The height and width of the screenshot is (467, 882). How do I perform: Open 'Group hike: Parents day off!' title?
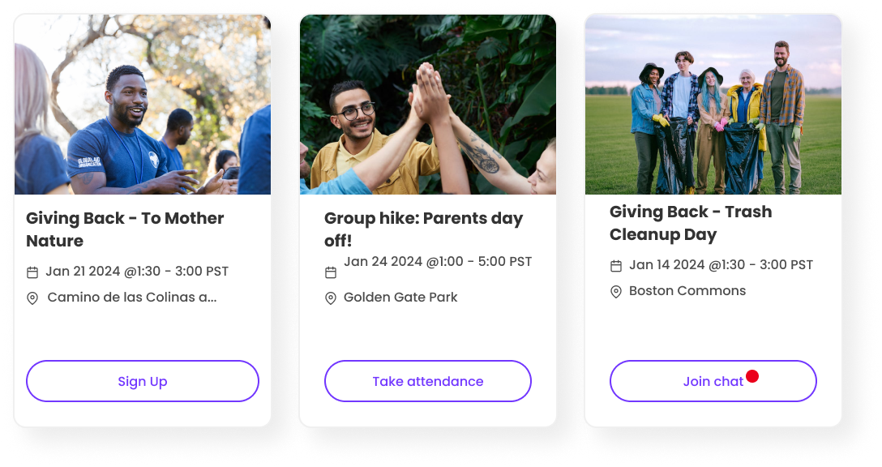423,229
